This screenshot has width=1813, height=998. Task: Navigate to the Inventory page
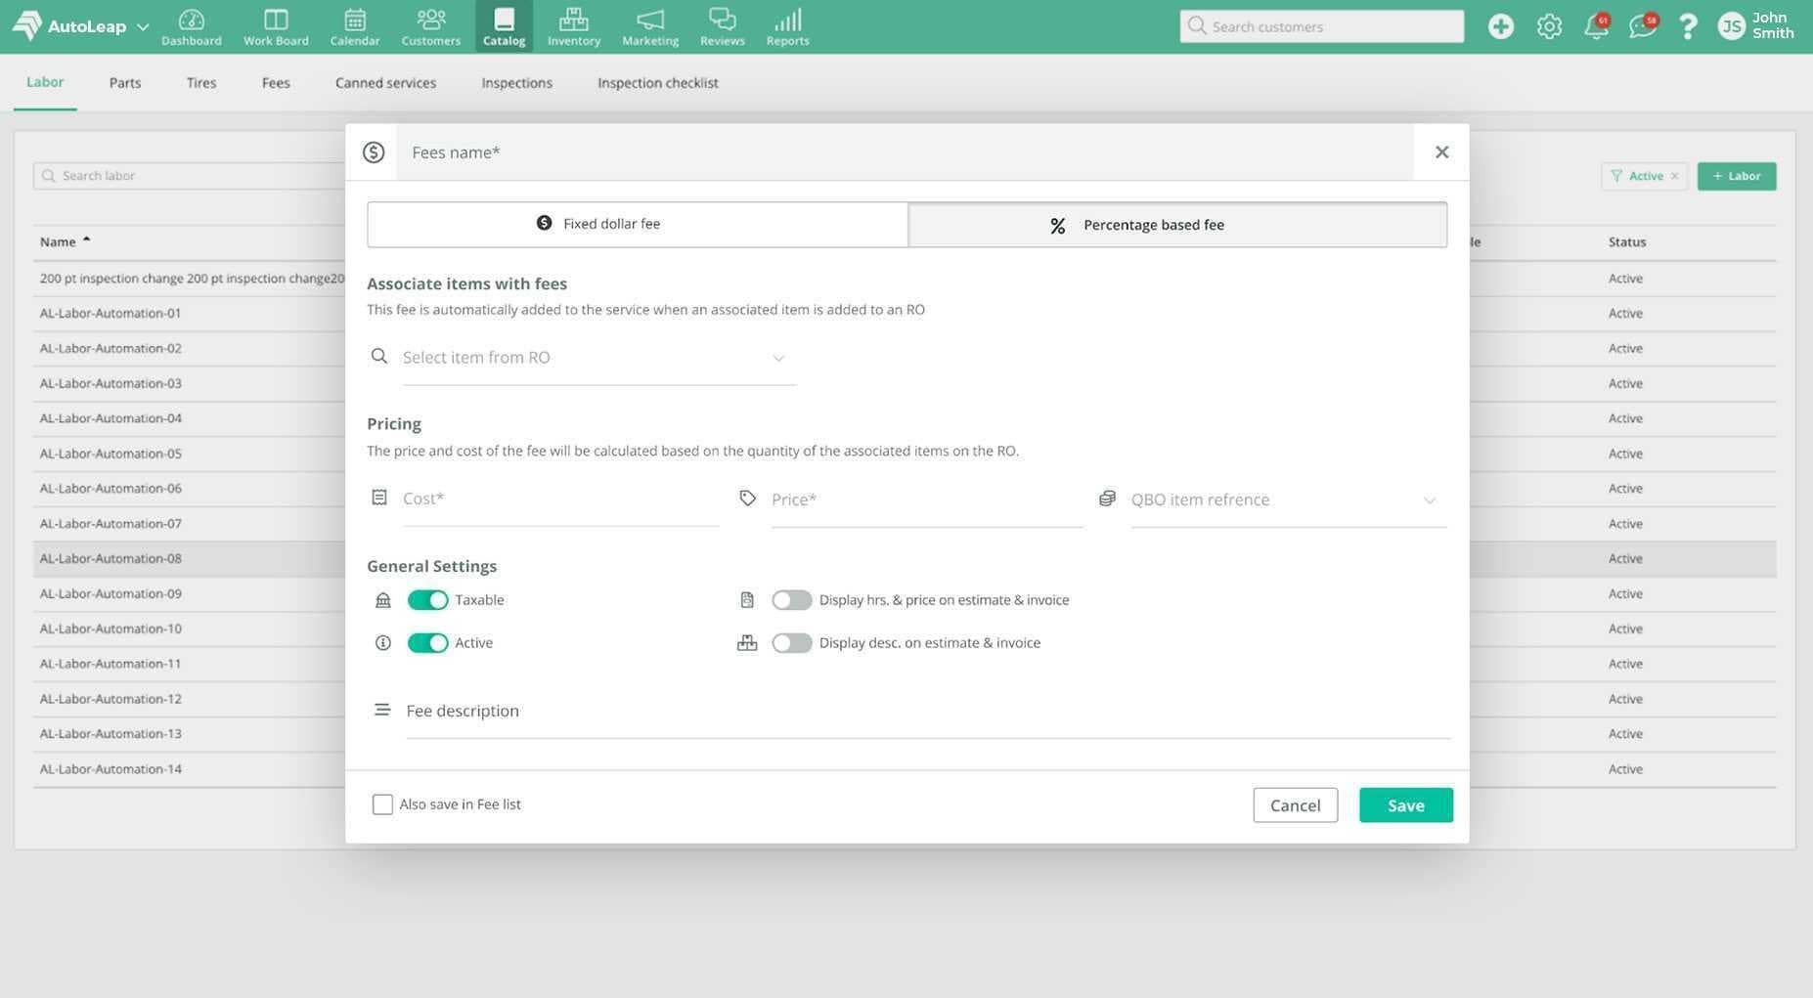pyautogui.click(x=572, y=24)
